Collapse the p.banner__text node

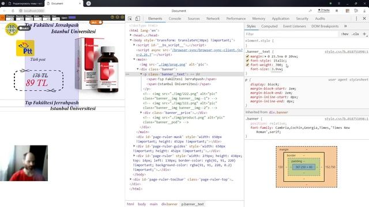coord(141,74)
